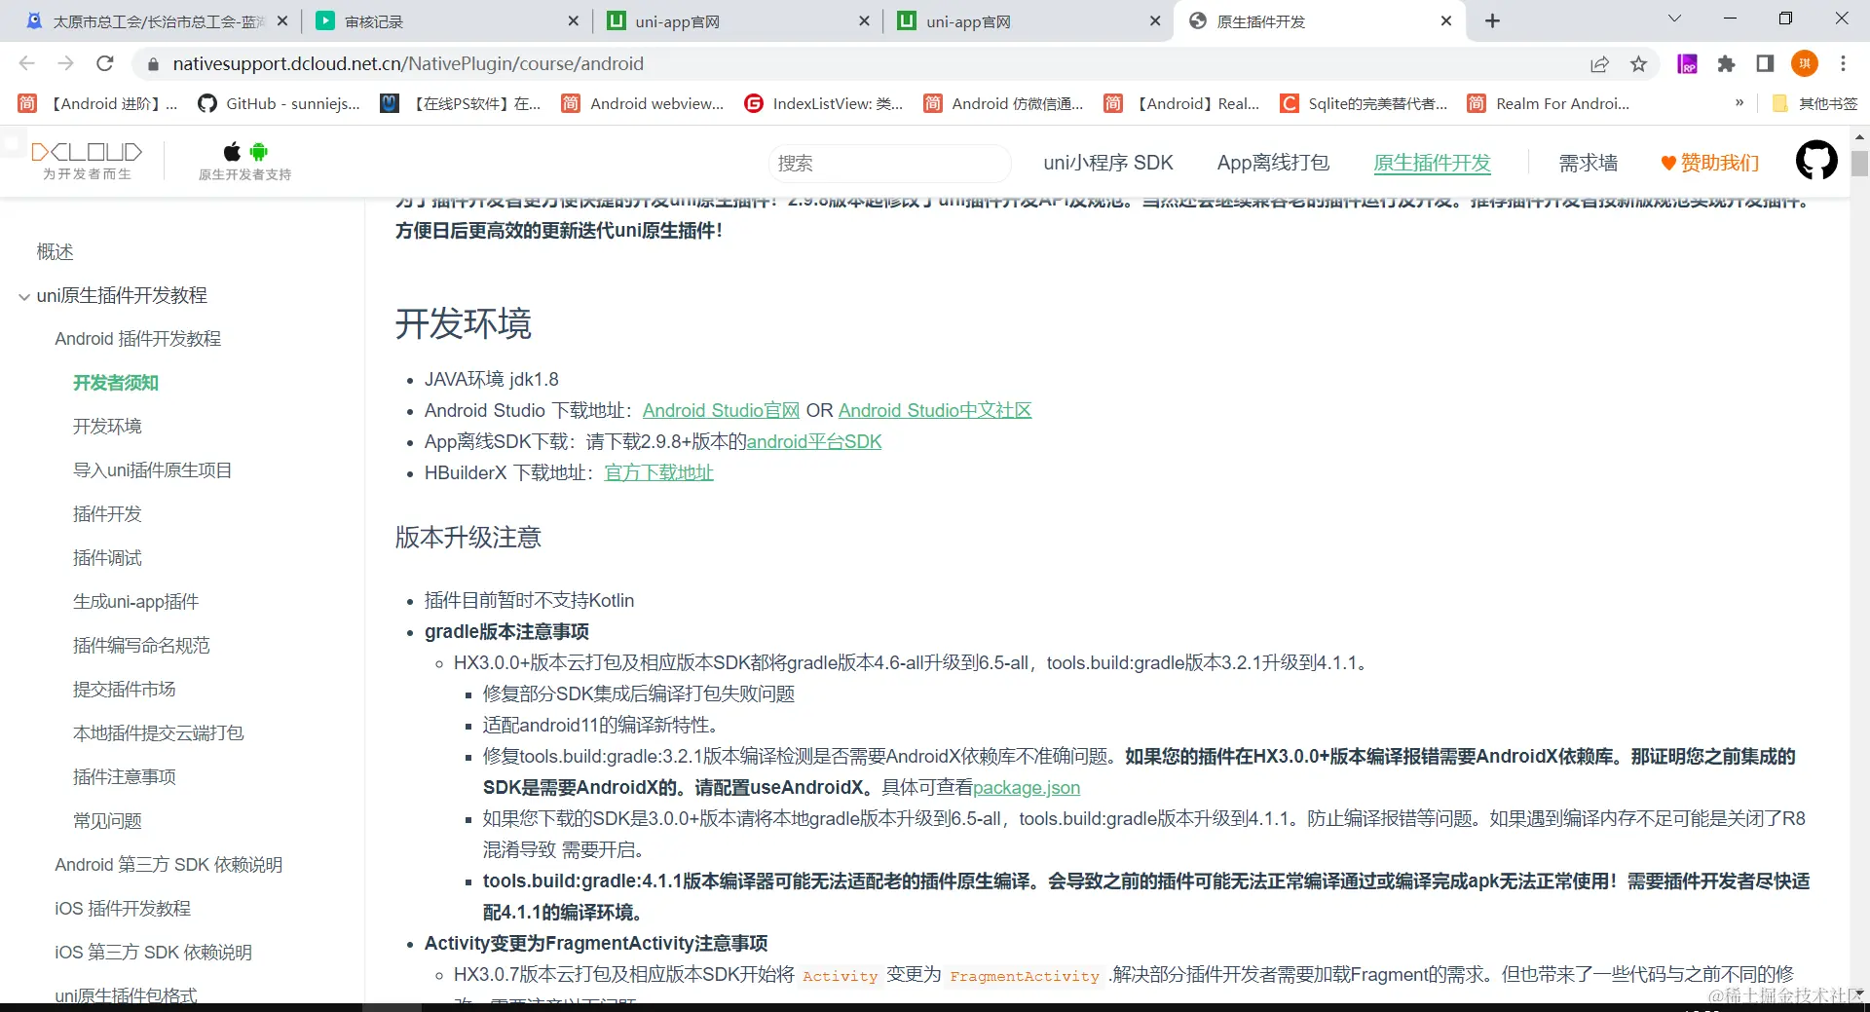
Task: Click the purple RP extension icon
Action: [x=1688, y=63]
